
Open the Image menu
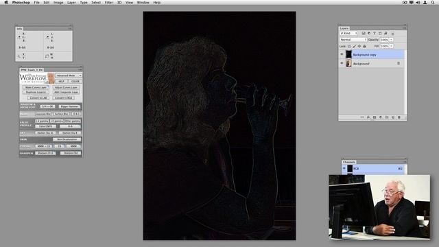click(x=58, y=3)
